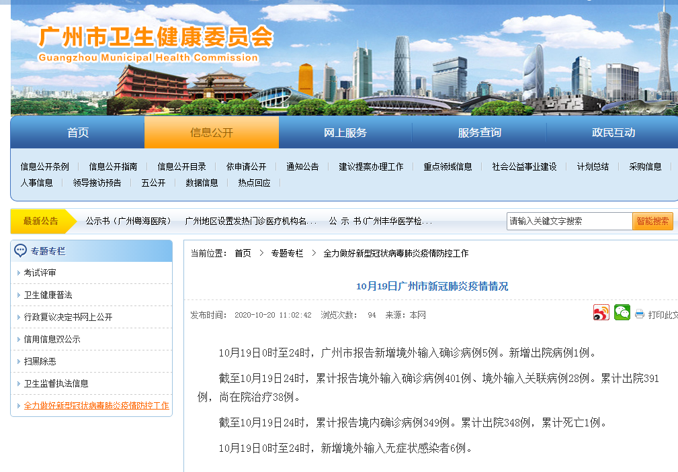Open the 服务查询 navigation tab
This screenshot has width=678, height=472.
(x=479, y=133)
